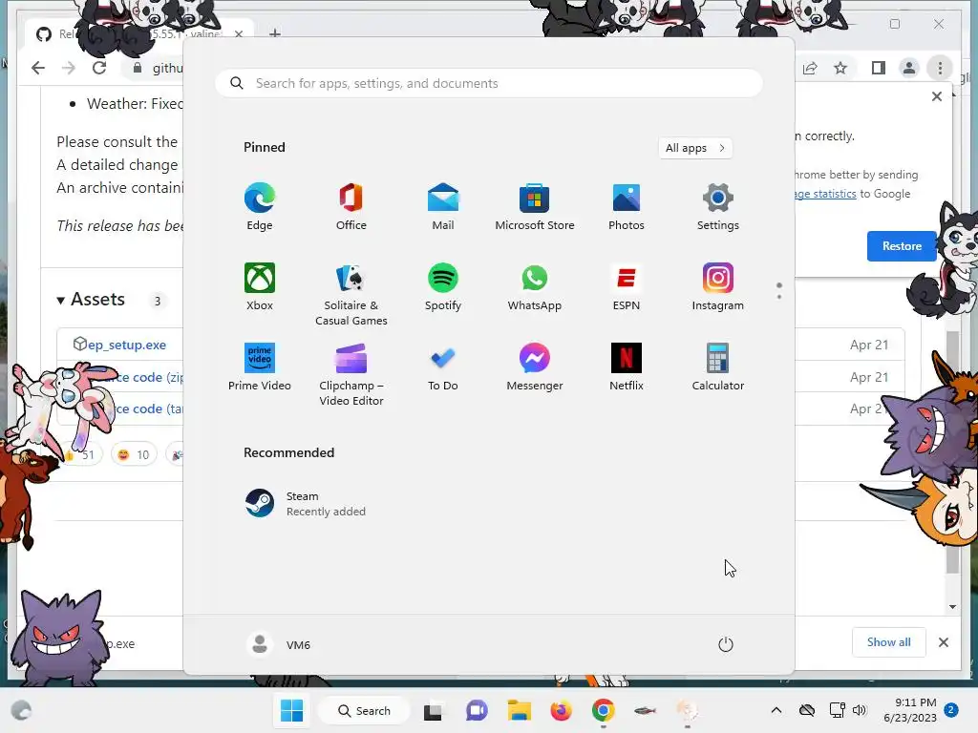Launch Spotify from Start menu
Screen dimensions: 978x733
pyautogui.click(x=443, y=287)
